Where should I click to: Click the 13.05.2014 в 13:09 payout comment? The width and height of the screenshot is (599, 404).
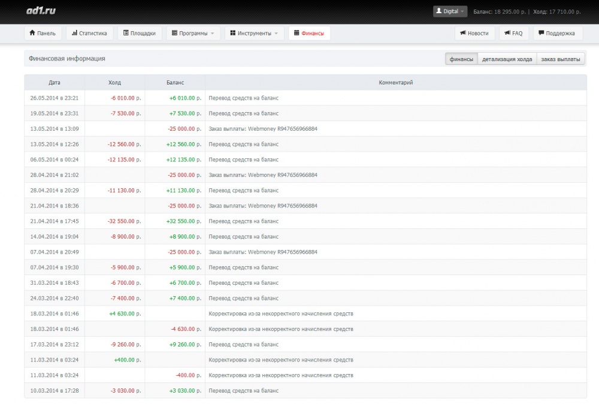pyautogui.click(x=263, y=129)
